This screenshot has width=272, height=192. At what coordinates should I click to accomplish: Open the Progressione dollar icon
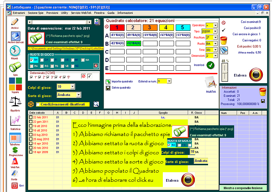[x=15, y=150]
